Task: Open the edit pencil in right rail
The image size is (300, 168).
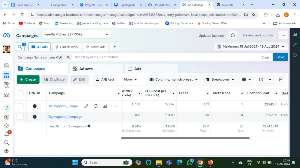Action: [x=295, y=45]
